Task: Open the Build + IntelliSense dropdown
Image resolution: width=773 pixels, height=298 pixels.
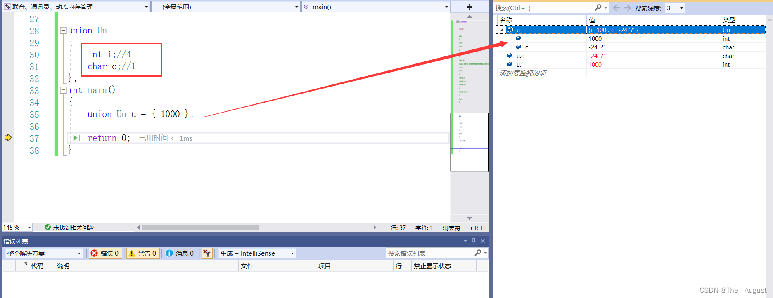Action: 292,253
